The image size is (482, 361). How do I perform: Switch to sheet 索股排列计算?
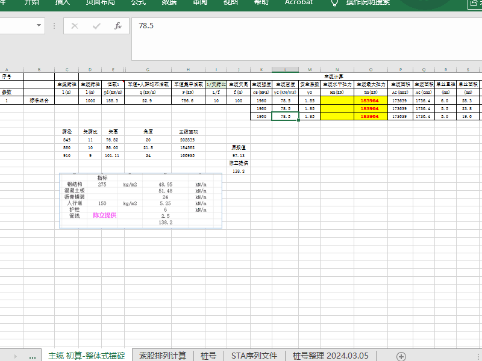click(x=163, y=356)
